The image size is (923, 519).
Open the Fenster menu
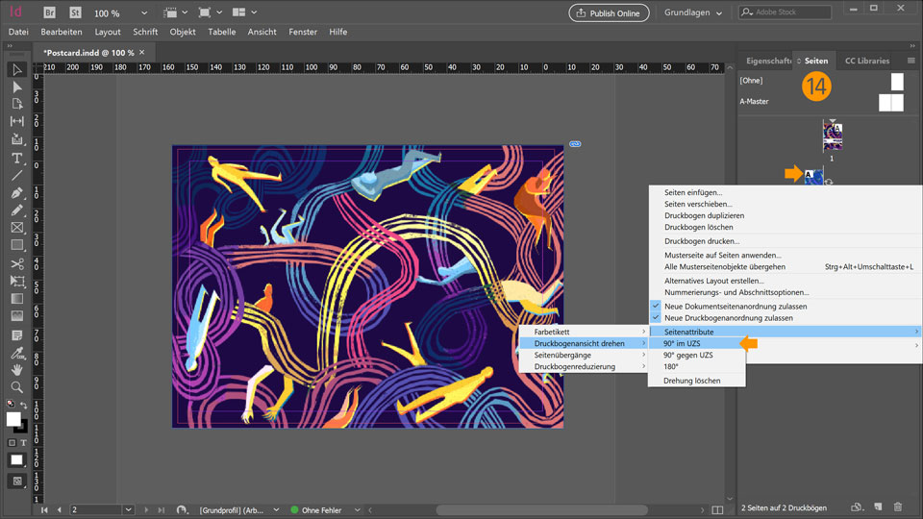tap(303, 32)
